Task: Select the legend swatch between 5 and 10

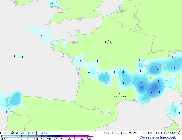Action: [32, 136]
